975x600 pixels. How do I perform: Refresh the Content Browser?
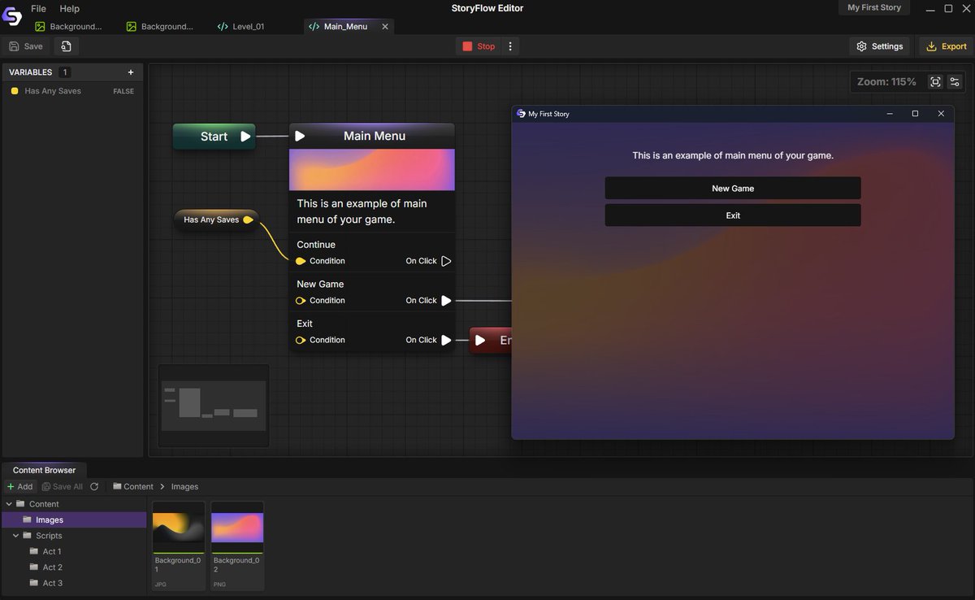pyautogui.click(x=94, y=486)
